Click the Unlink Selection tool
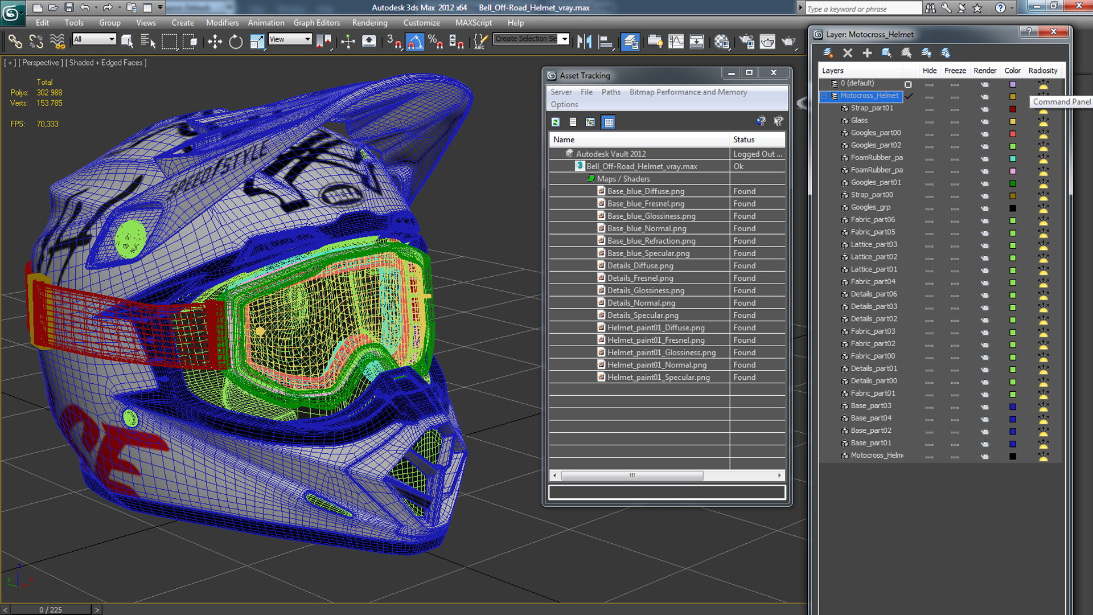The width and height of the screenshot is (1093, 615). pos(36,41)
